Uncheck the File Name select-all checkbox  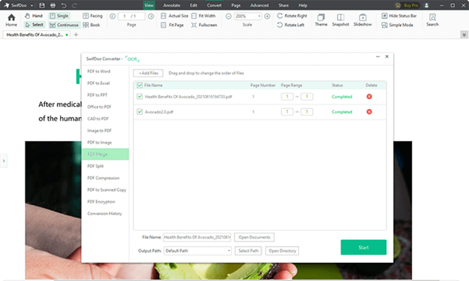pos(139,86)
